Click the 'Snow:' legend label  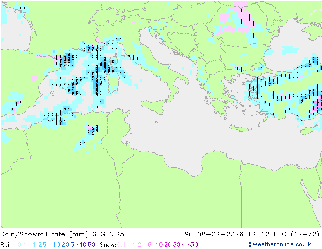pos(108,245)
